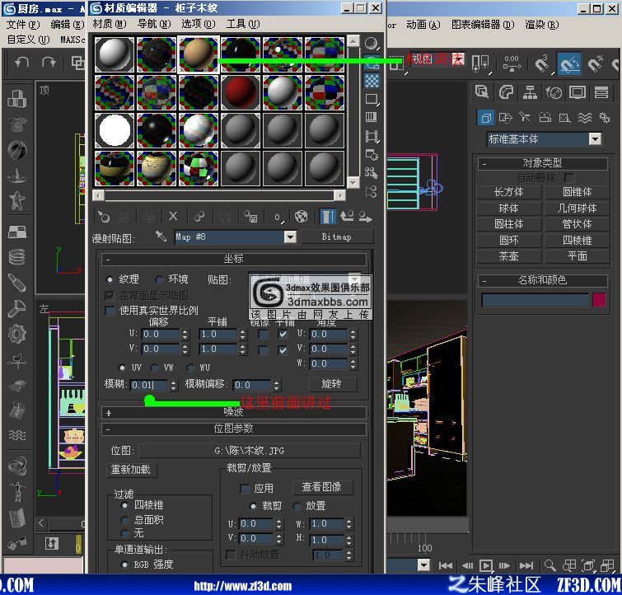
Task: Collapse the 名称和颜色 rollout
Action: [x=542, y=281]
